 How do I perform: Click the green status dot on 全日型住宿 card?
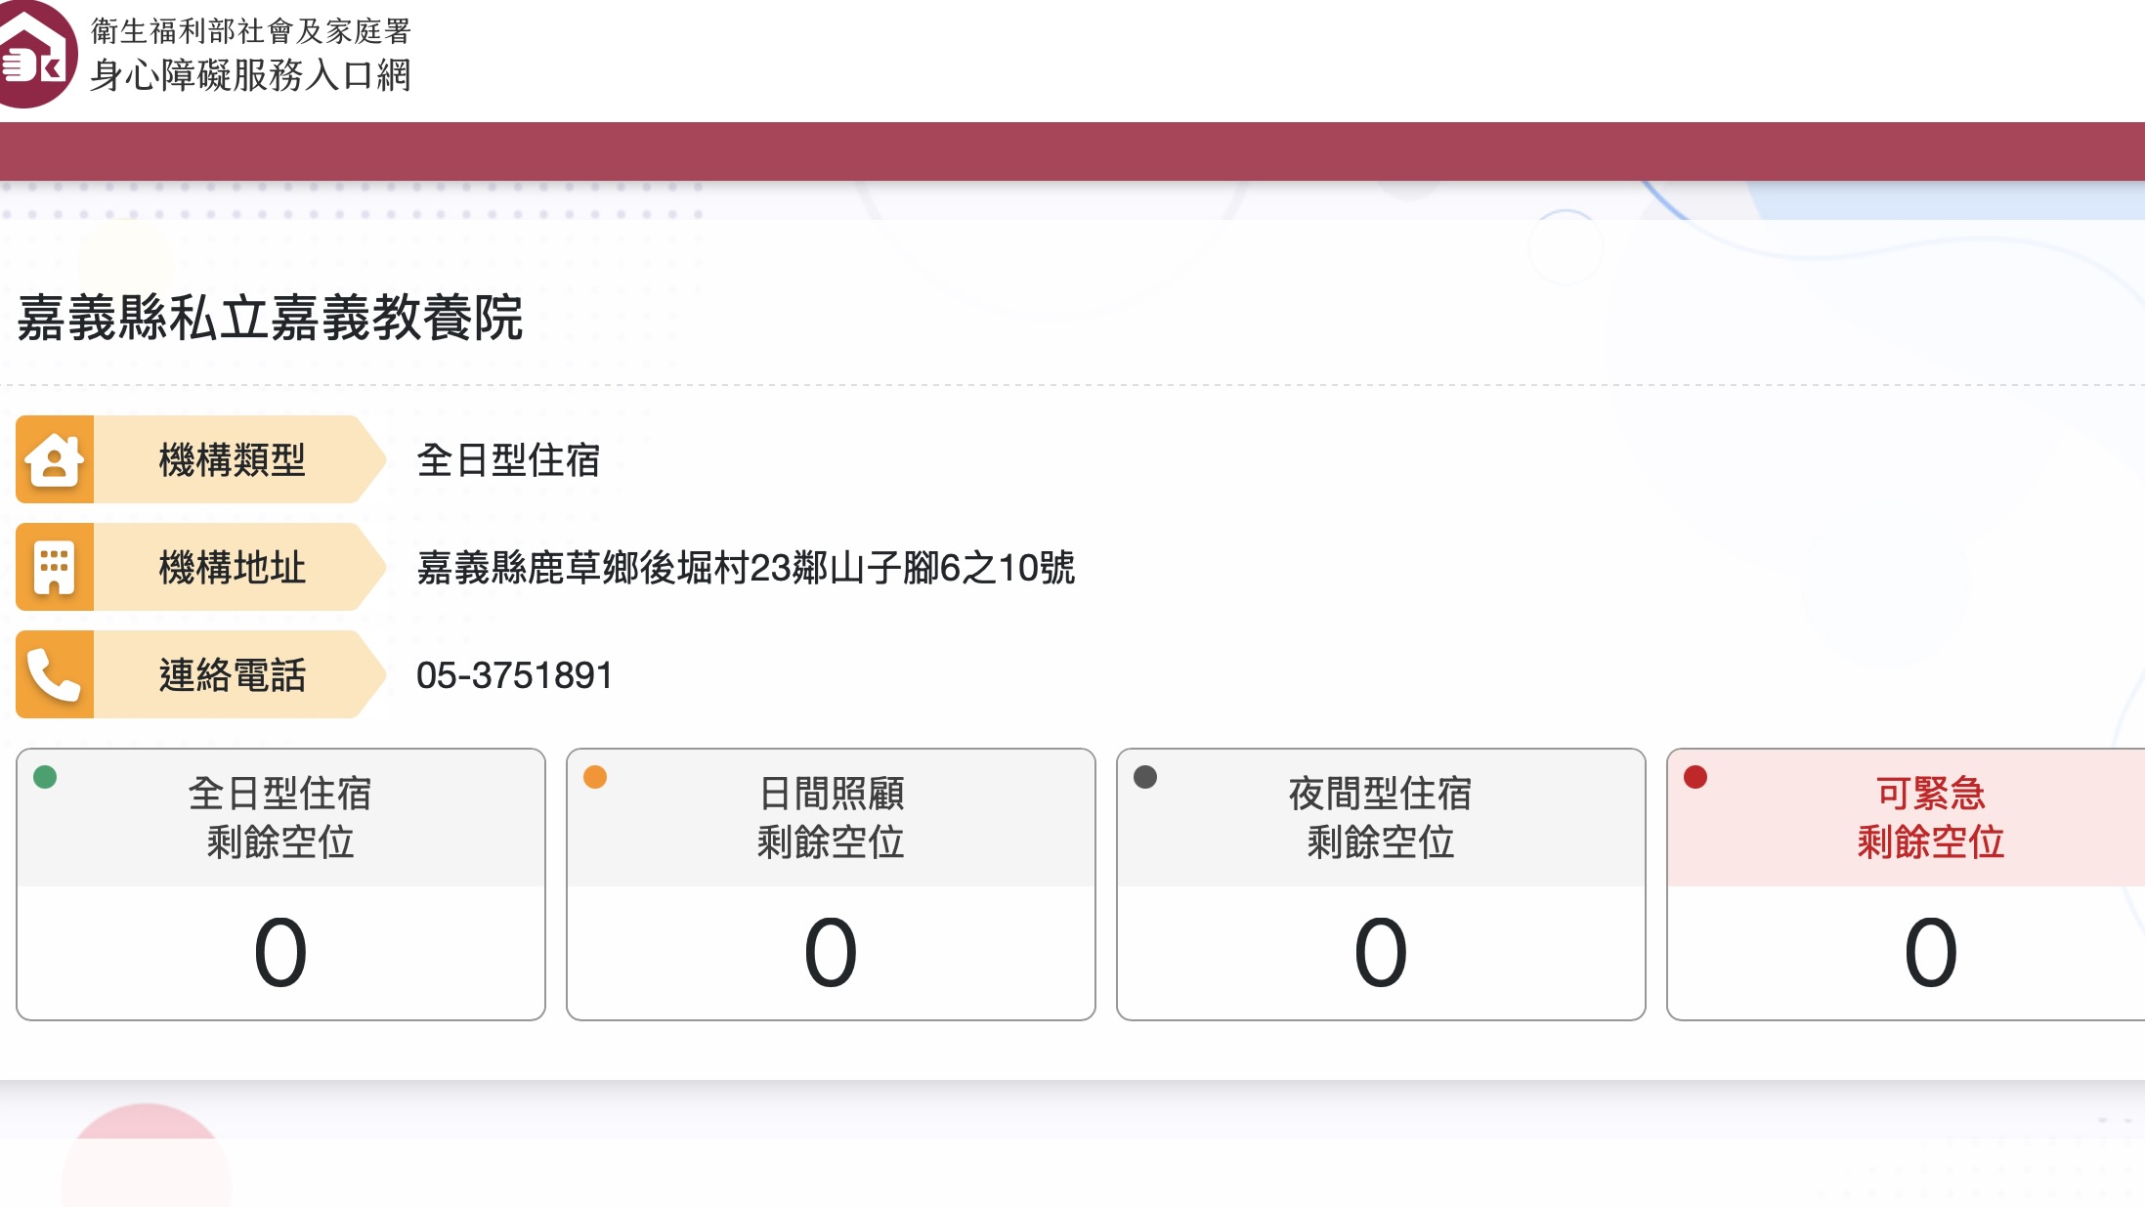(x=43, y=778)
